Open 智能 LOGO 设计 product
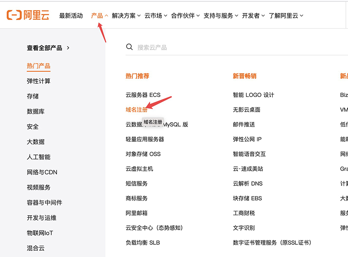 click(x=254, y=95)
